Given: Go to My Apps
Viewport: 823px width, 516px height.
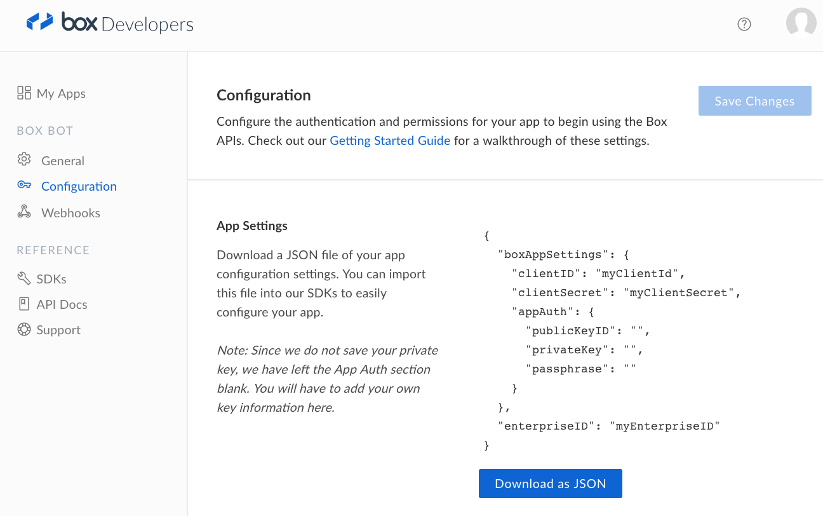Looking at the screenshot, I should tap(61, 93).
